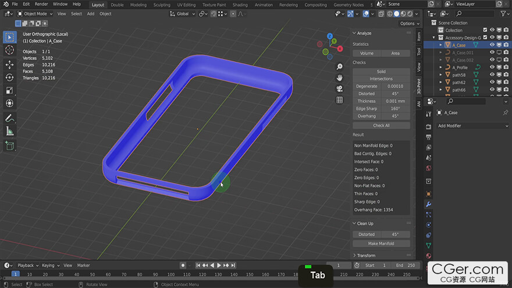Click the End frame field in timeline
The height and width of the screenshot is (288, 512).
point(405,265)
